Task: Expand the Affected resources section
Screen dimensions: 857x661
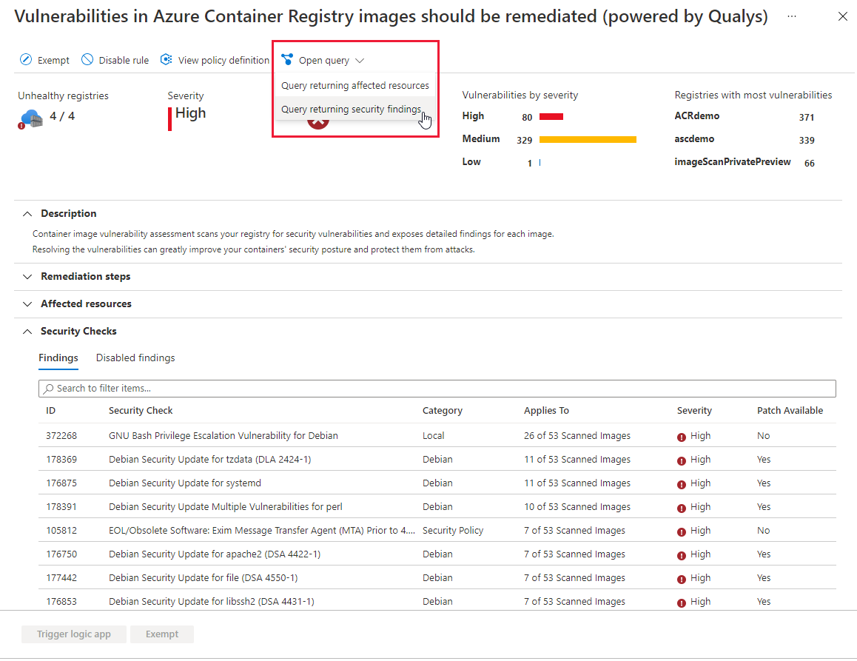Action: pos(27,303)
